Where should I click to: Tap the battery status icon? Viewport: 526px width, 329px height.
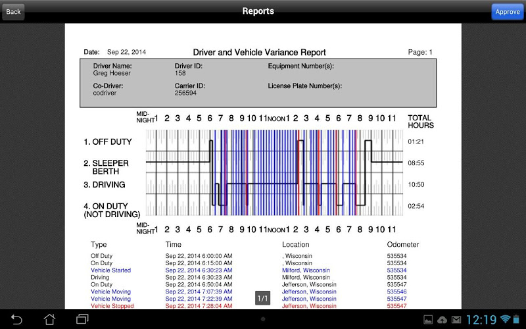tap(516, 319)
